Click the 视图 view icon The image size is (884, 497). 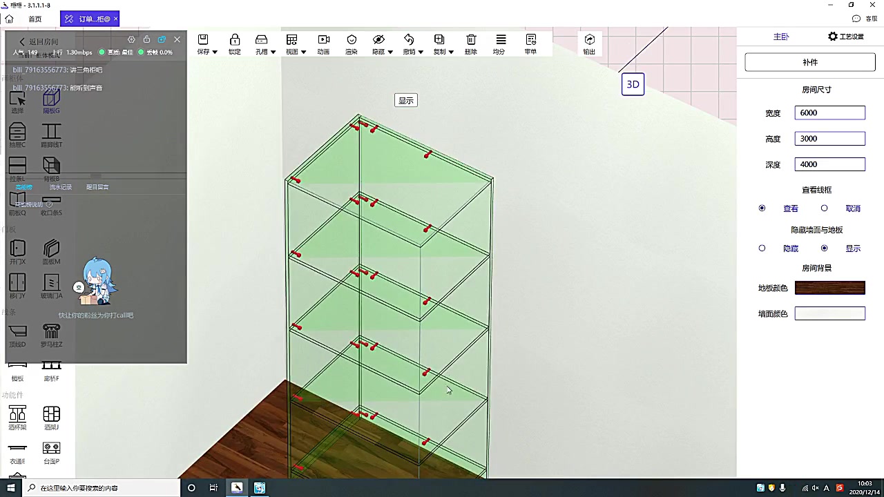292,40
